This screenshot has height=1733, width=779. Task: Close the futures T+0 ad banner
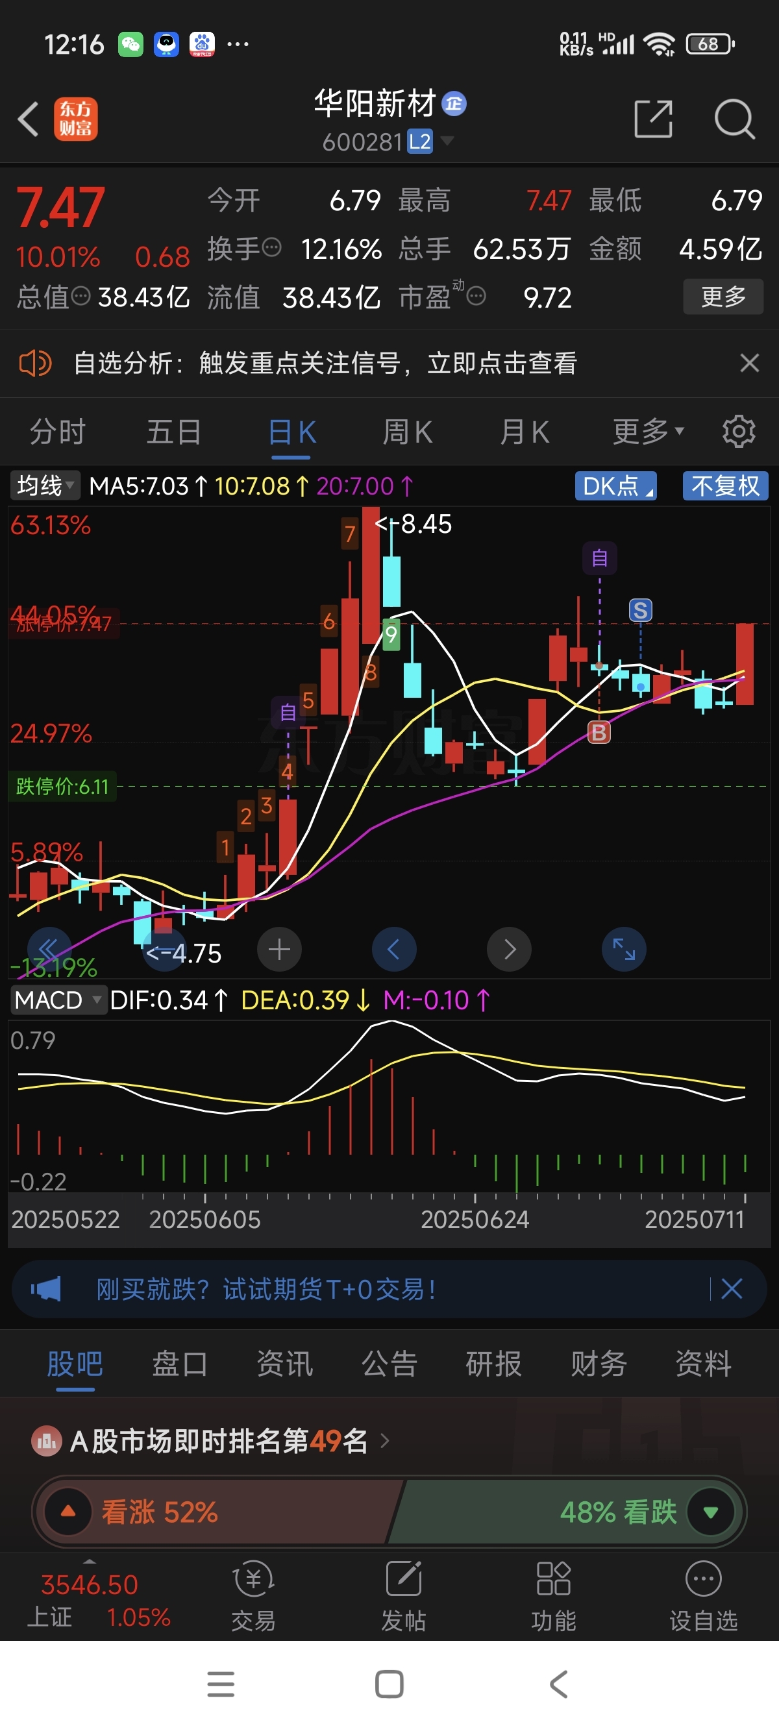731,1289
